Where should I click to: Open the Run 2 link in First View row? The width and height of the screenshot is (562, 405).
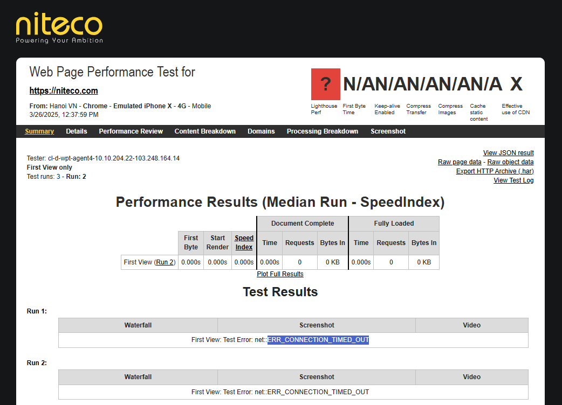pos(165,262)
